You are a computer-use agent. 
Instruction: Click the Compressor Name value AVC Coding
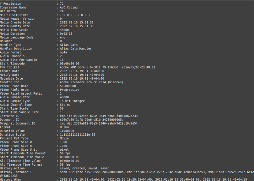69,8
